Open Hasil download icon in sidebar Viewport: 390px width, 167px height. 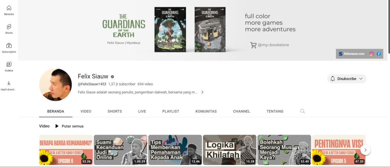[9, 83]
